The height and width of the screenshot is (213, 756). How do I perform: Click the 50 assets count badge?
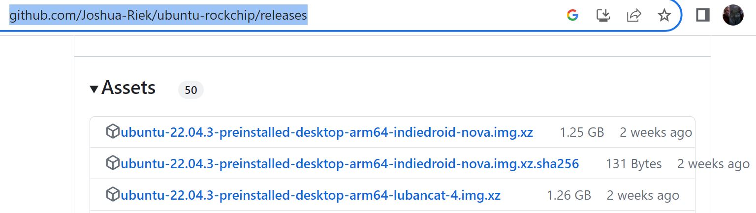(x=191, y=90)
